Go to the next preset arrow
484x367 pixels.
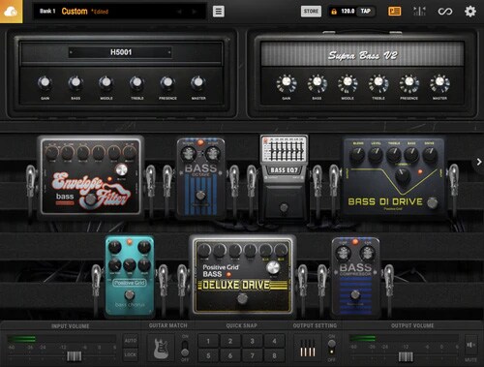pyautogui.click(x=194, y=12)
